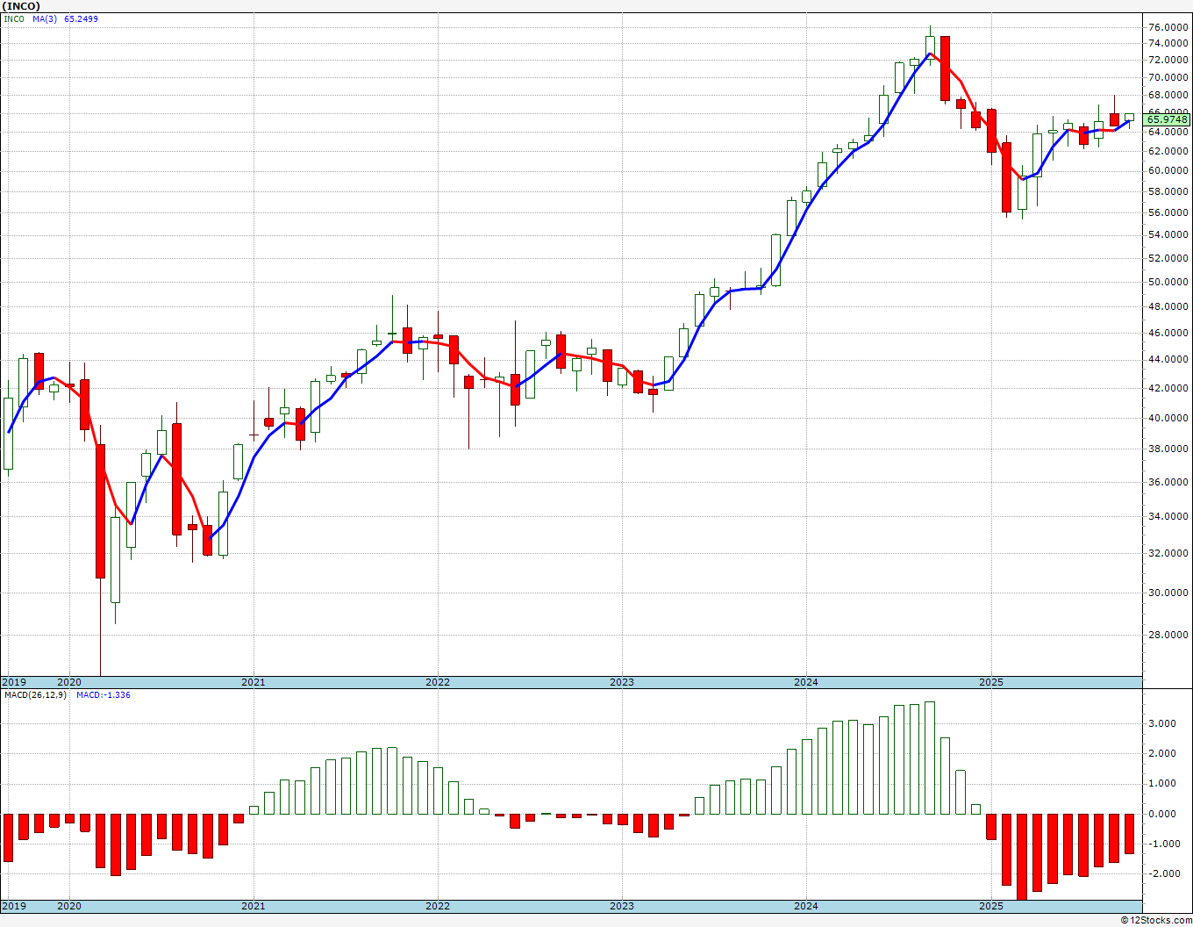Select the green INCO series legend label
This screenshot has width=1193, height=927.
[14, 18]
